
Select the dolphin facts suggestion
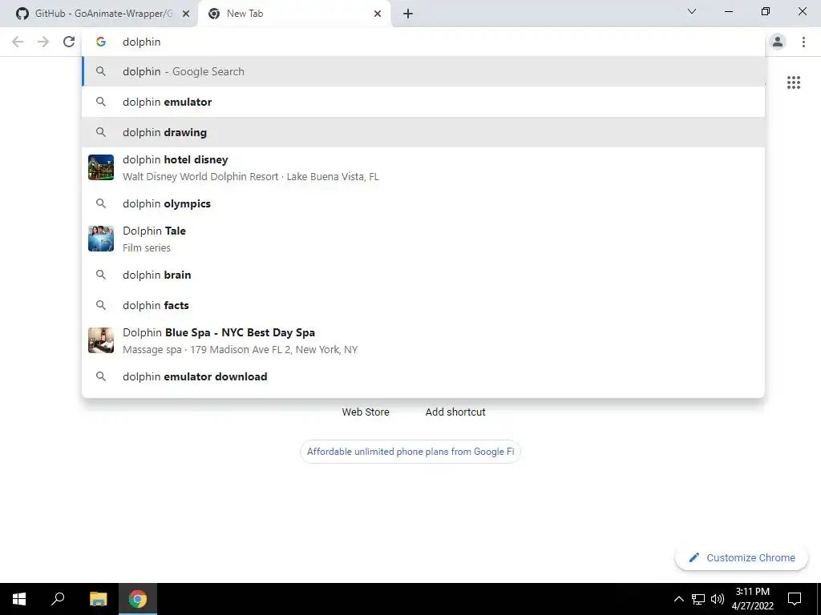coord(423,305)
